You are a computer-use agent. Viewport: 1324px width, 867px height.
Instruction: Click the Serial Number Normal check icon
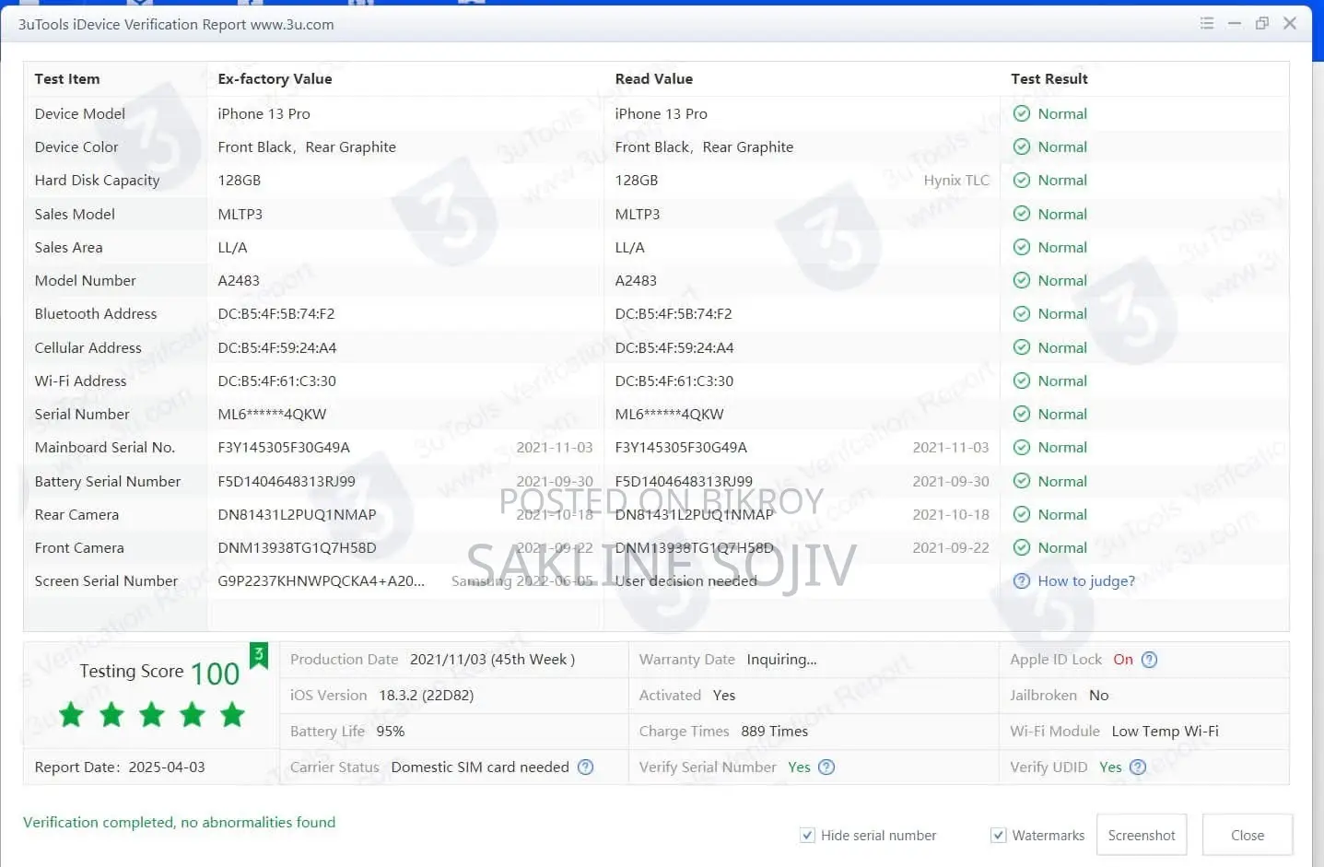[x=1021, y=414]
